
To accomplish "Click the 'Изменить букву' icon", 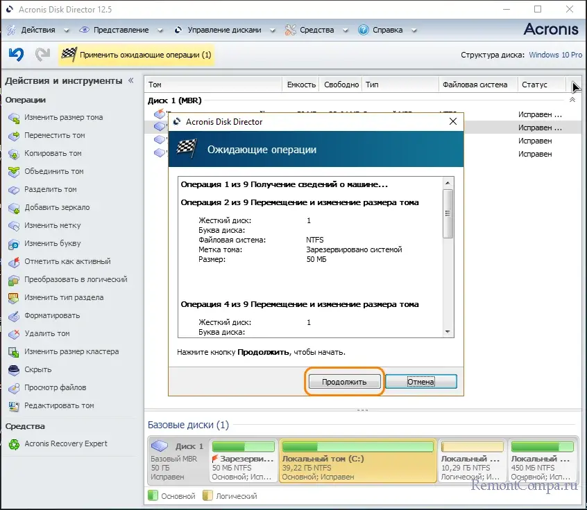I will (x=14, y=244).
